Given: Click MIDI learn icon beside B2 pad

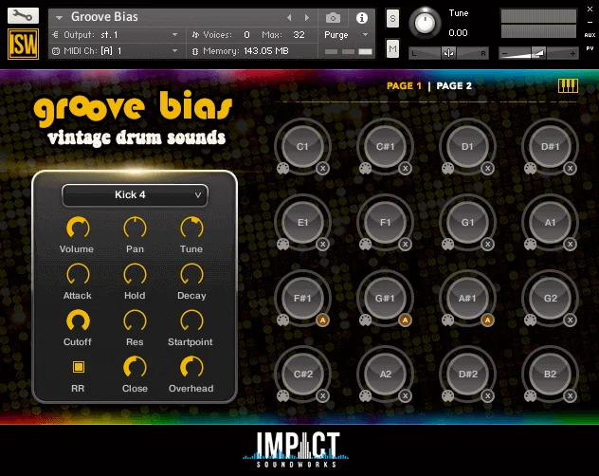Looking at the screenshot, I should tap(530, 396).
